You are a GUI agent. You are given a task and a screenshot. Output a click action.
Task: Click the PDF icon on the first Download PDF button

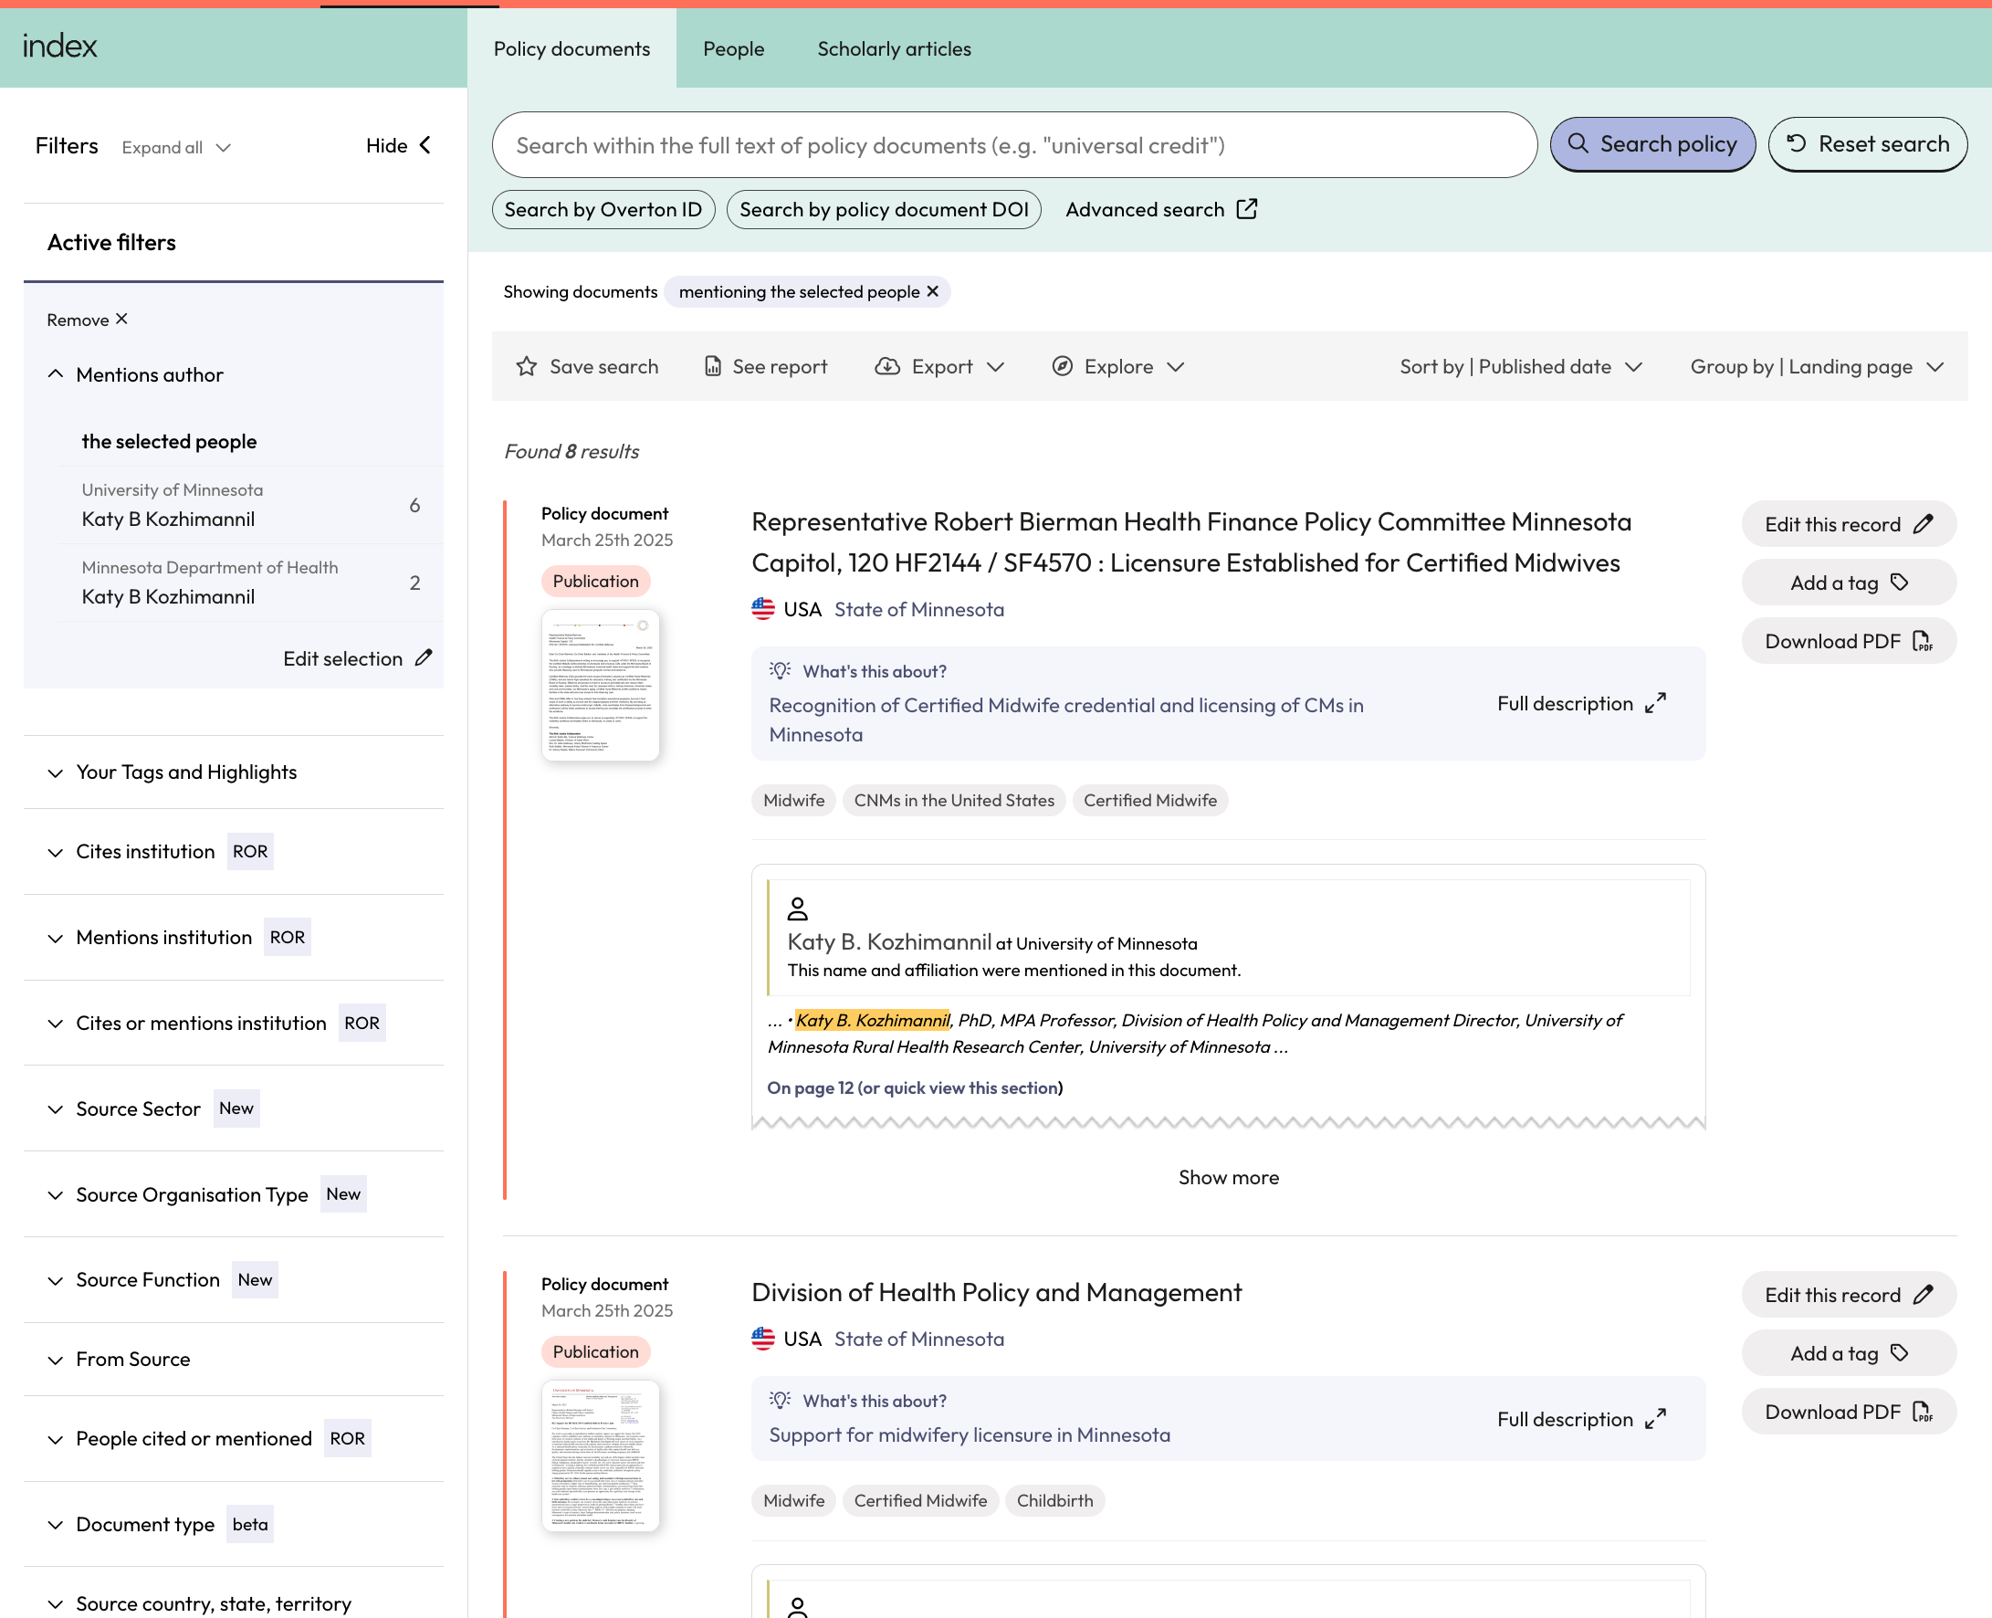tap(1922, 641)
